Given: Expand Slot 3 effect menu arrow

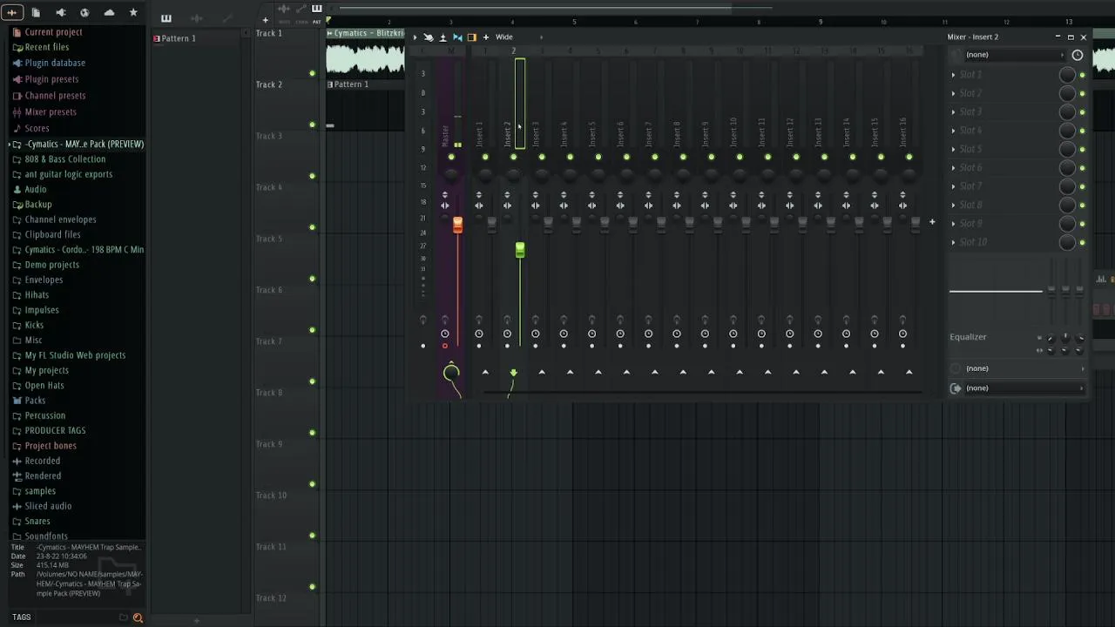Looking at the screenshot, I should 954,112.
